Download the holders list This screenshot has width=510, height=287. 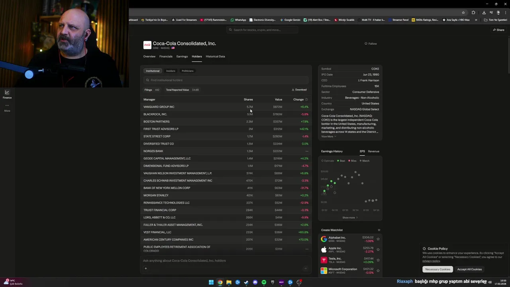(299, 90)
